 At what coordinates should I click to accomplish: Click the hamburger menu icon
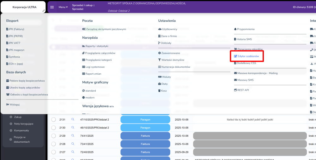tap(52, 7)
